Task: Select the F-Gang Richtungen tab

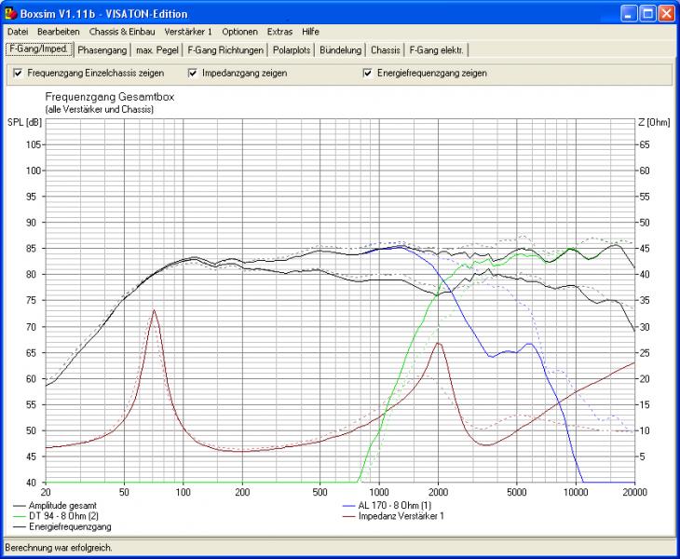Action: (225, 50)
